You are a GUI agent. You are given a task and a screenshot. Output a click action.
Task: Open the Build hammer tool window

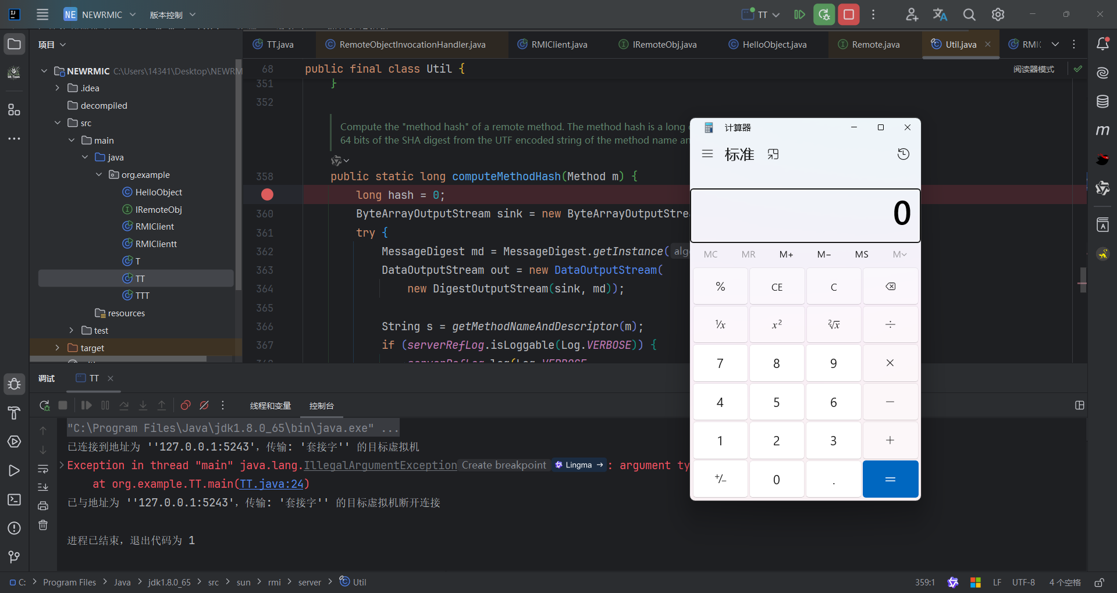coord(14,413)
